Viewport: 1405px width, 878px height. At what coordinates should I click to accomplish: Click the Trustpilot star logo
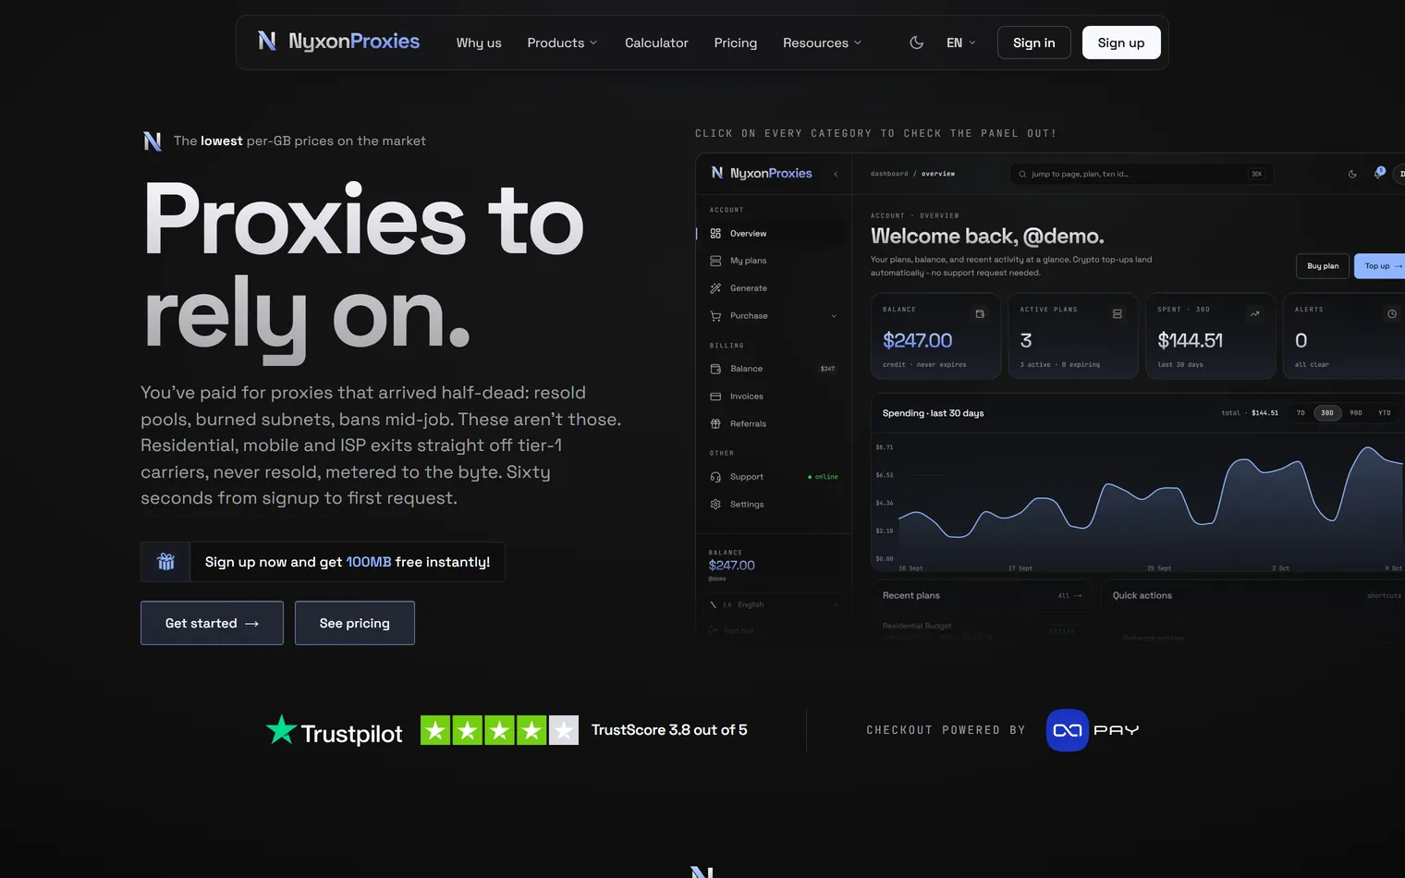[281, 730]
